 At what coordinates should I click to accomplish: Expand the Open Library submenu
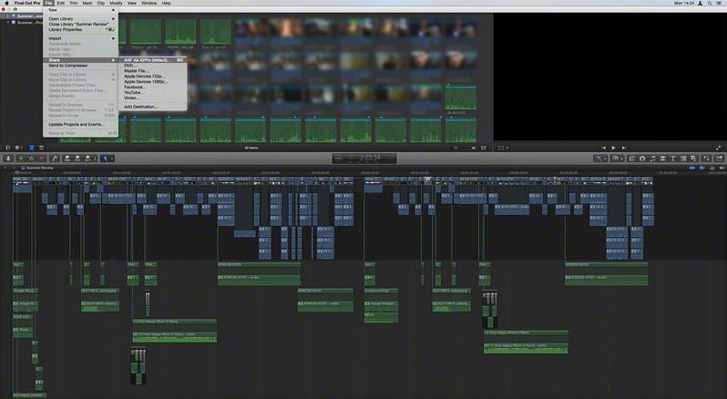[x=80, y=18]
